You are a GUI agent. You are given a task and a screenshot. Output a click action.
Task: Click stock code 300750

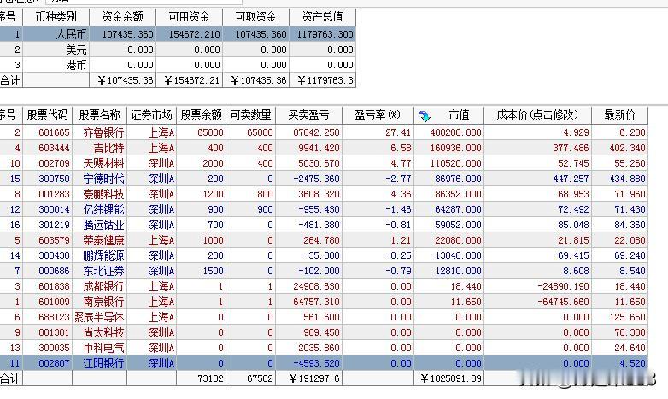click(x=54, y=179)
